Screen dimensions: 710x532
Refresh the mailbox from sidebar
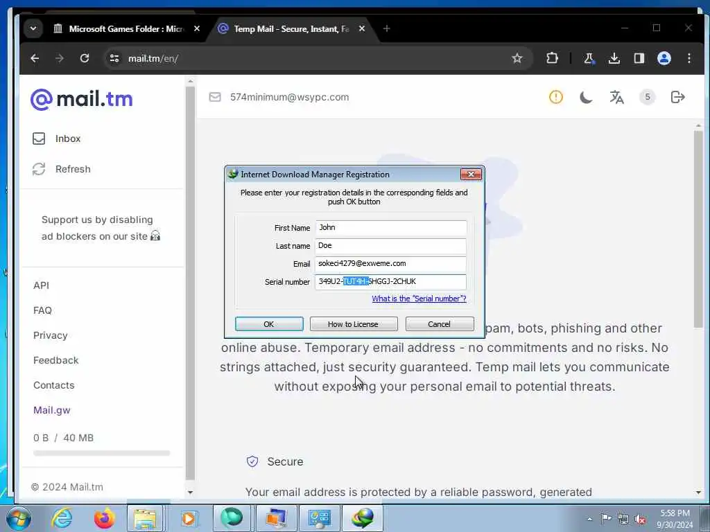[x=62, y=169]
